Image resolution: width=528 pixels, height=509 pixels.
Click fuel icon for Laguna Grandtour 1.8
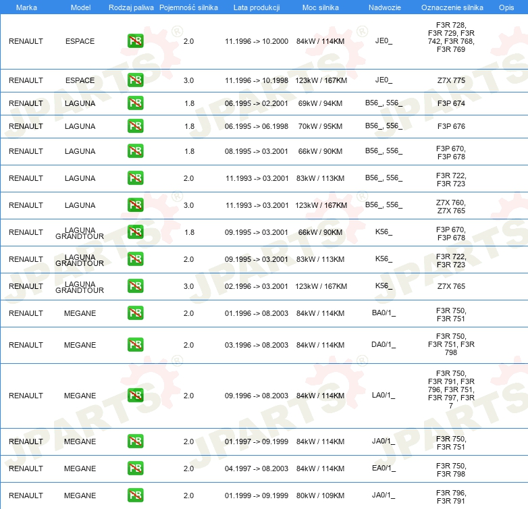[135, 232]
